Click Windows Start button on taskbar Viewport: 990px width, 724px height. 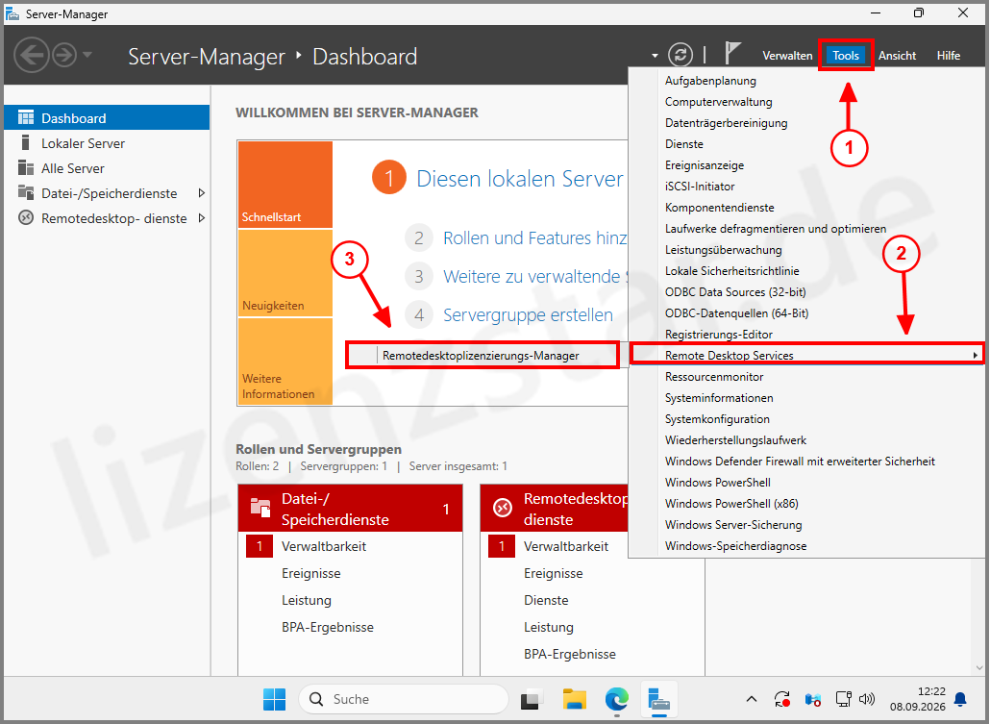coord(274,699)
